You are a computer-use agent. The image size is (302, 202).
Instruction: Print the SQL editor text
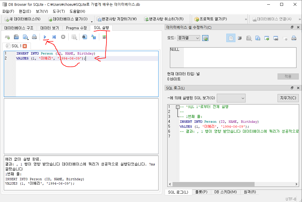(x=34, y=37)
